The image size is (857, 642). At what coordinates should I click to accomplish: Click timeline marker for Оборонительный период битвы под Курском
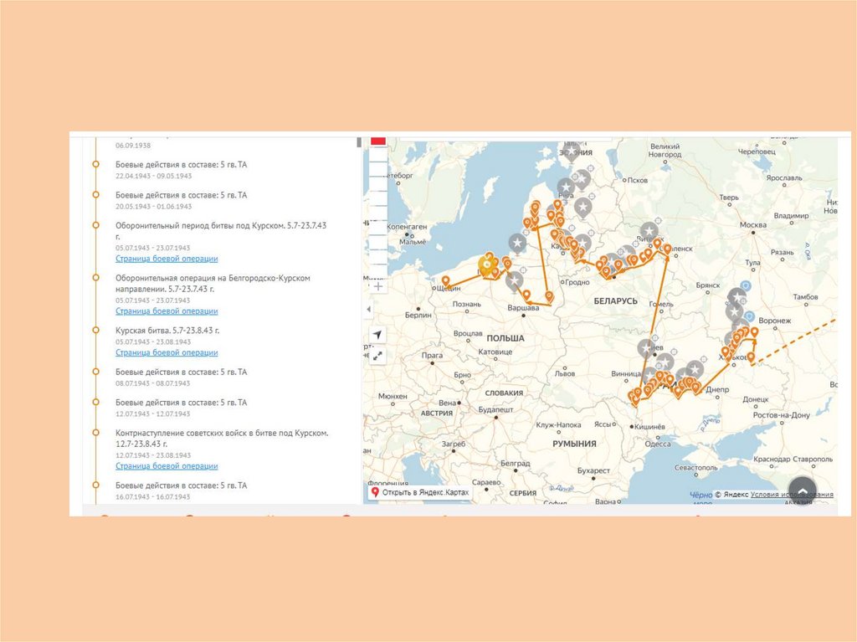coord(95,225)
